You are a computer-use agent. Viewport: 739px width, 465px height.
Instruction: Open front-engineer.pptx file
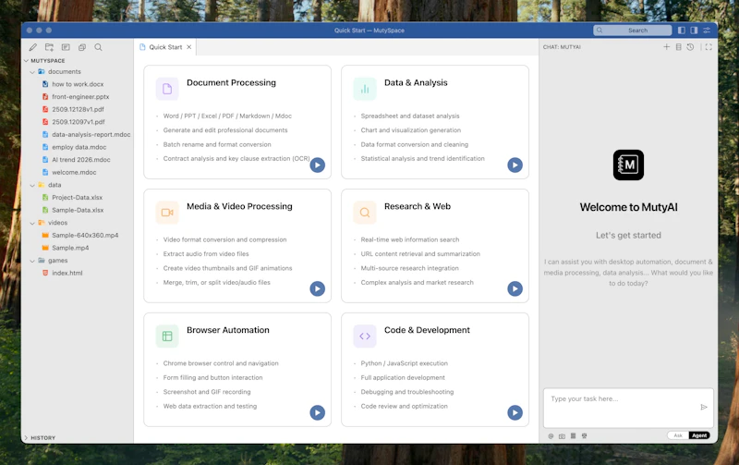tap(80, 97)
